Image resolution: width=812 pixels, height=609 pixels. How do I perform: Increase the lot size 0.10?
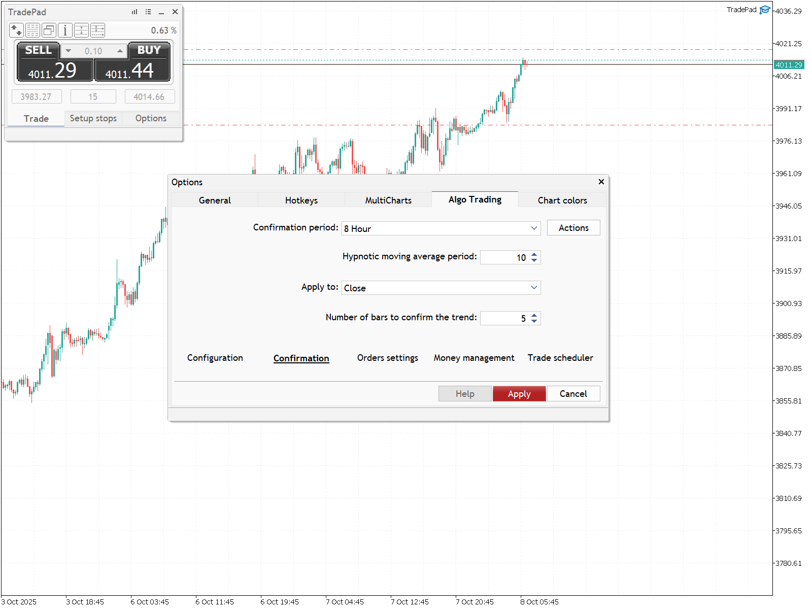pyautogui.click(x=120, y=51)
